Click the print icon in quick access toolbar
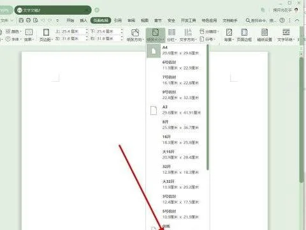Screen dimensions: 306x230 point(28,20)
